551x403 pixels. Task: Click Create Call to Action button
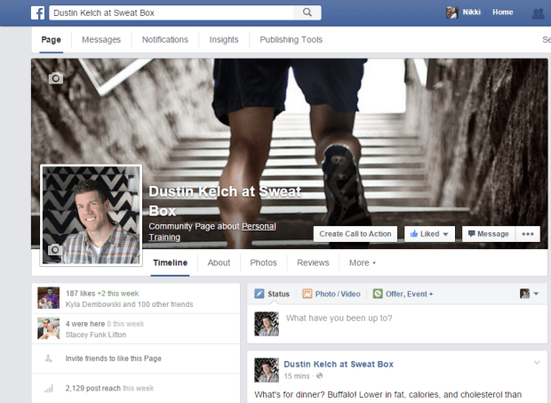point(355,234)
